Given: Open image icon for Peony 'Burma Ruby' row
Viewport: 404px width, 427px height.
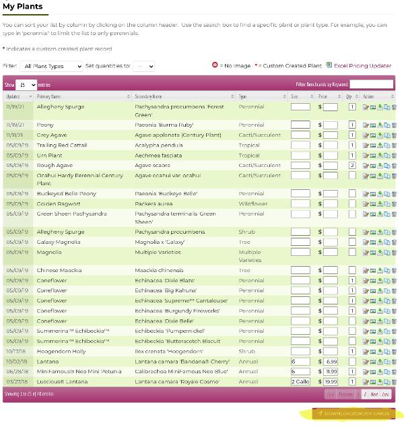Looking at the screenshot, I should (373, 125).
